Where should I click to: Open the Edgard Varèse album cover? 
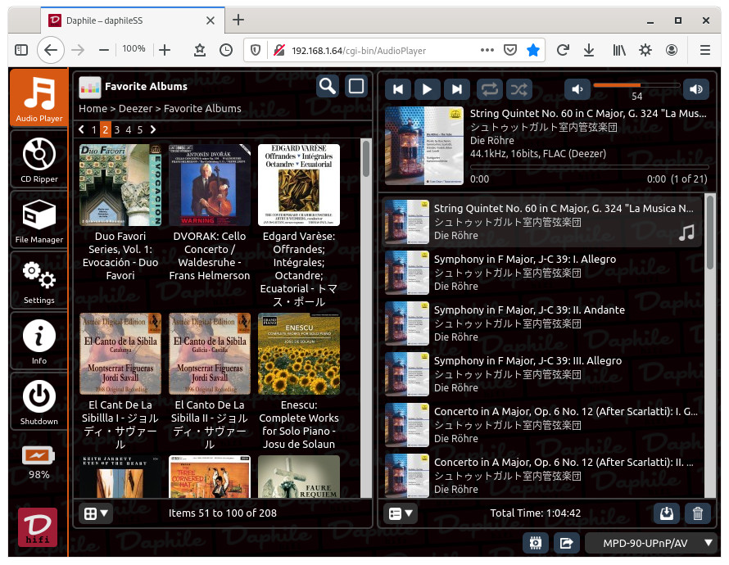point(299,185)
